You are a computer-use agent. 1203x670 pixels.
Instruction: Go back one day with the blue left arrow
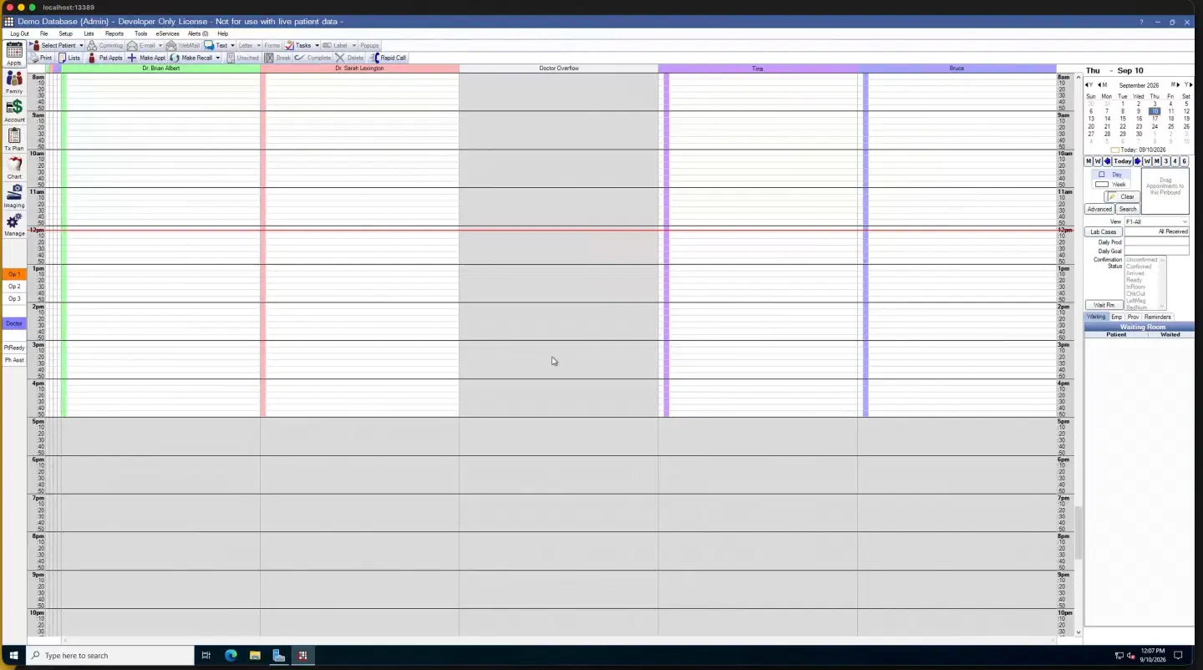(1108, 161)
